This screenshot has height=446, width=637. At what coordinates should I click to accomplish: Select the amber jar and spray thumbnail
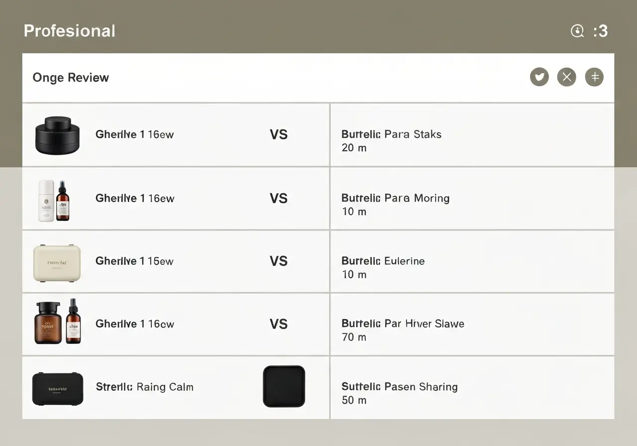[58, 322]
